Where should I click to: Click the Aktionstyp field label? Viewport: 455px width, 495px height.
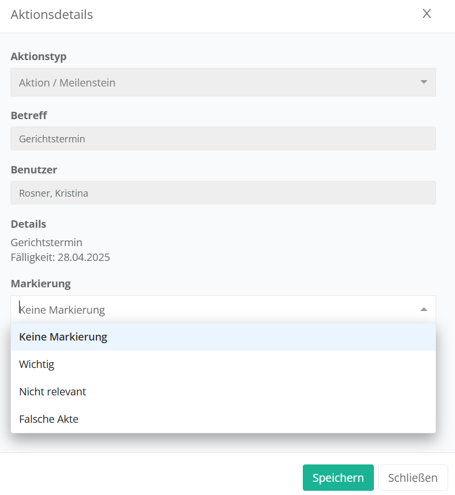[38, 56]
